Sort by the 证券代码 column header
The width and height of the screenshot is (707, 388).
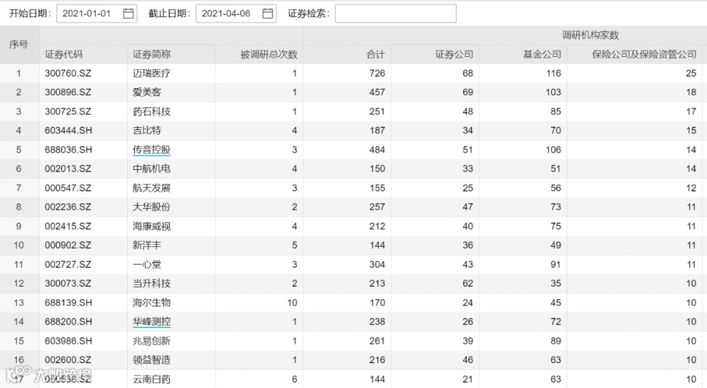pyautogui.click(x=63, y=54)
